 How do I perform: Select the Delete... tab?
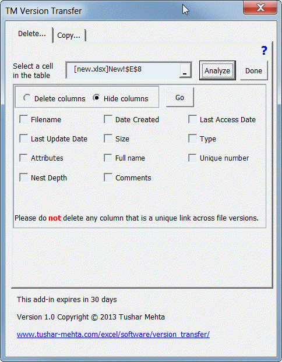point(32,34)
